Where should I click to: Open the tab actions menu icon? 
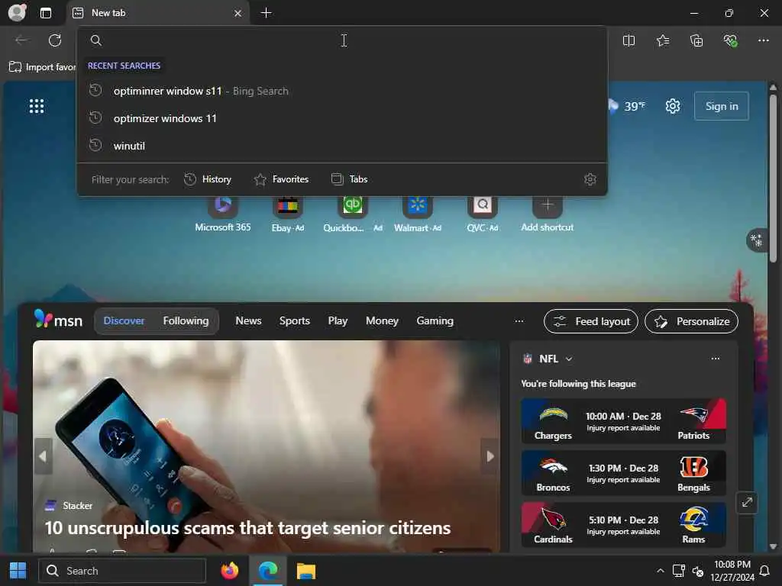[45, 13]
